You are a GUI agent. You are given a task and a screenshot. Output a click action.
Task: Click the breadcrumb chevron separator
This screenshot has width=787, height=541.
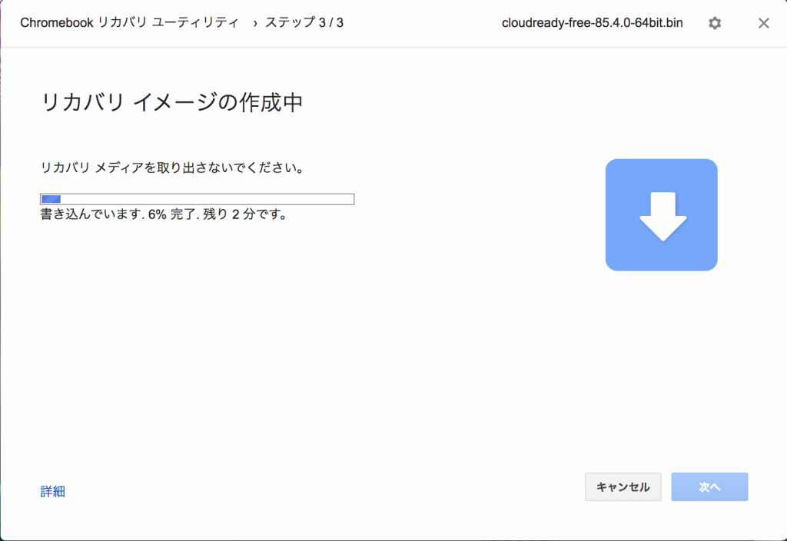coord(255,23)
